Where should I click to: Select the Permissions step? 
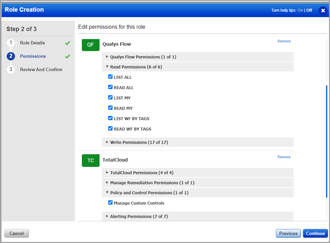coord(33,56)
